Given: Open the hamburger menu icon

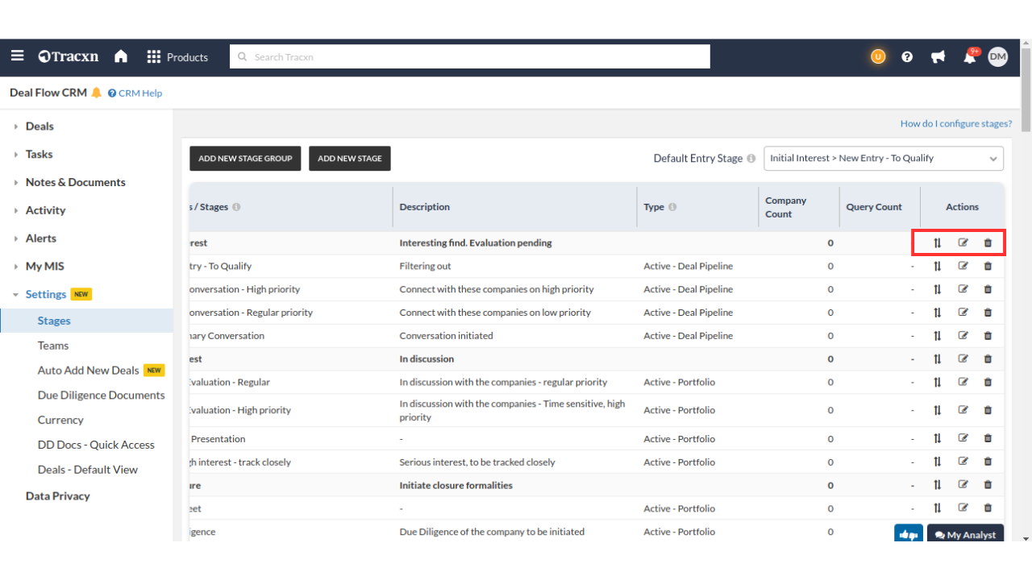Looking at the screenshot, I should click(17, 56).
